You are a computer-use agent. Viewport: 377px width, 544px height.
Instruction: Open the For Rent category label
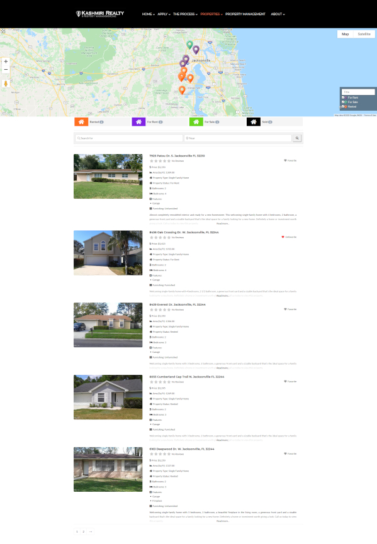point(155,122)
